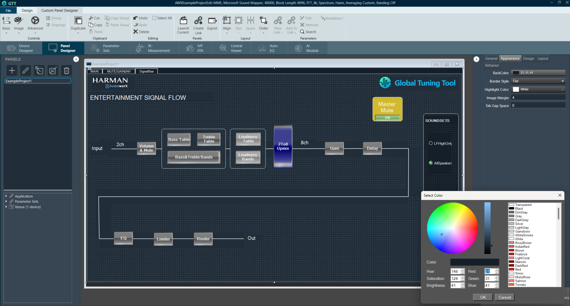The image size is (570, 306).
Task: Launch the current panel
Action: pos(183,25)
